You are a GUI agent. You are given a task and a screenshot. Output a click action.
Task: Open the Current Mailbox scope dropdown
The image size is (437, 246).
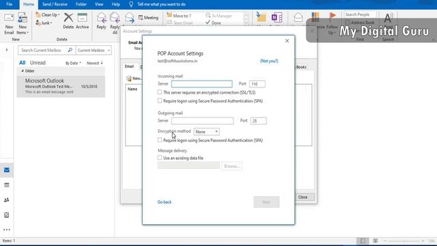[x=94, y=50]
